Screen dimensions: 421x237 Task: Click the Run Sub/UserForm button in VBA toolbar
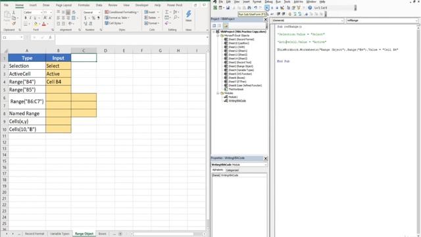point(266,8)
